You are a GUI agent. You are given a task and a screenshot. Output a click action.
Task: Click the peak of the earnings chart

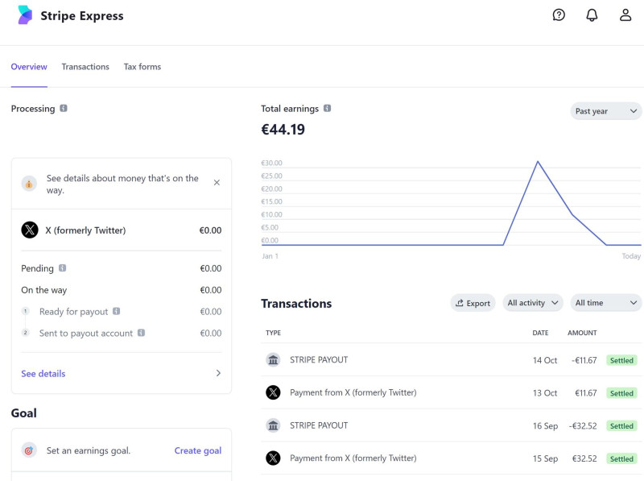(538, 162)
